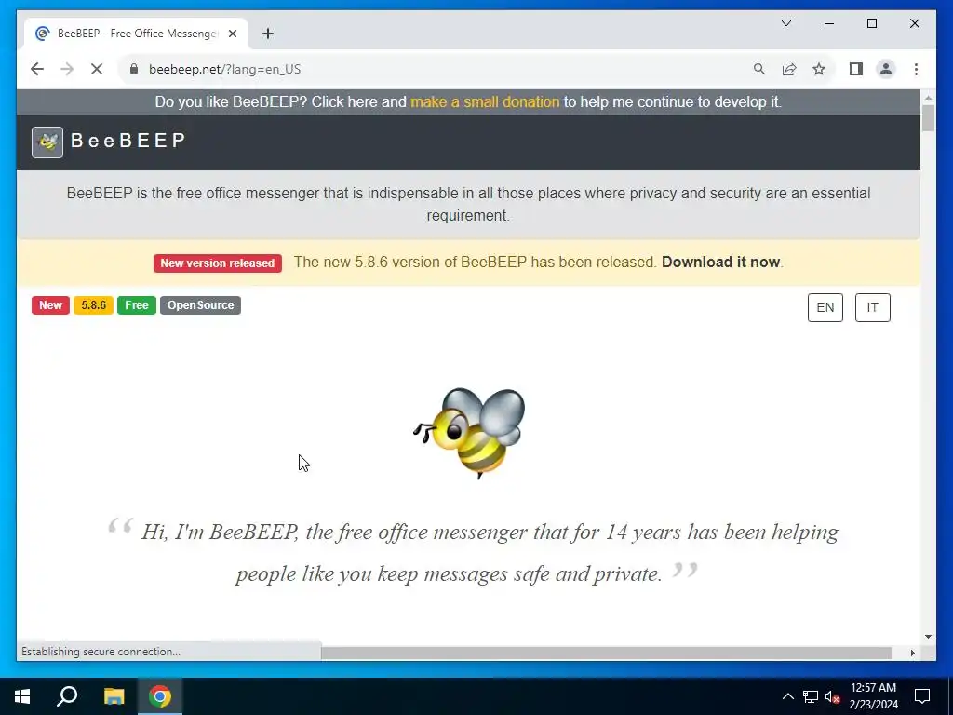Viewport: 953px width, 715px height.
Task: Click the address bar URL beebeep.net
Action: point(225,69)
